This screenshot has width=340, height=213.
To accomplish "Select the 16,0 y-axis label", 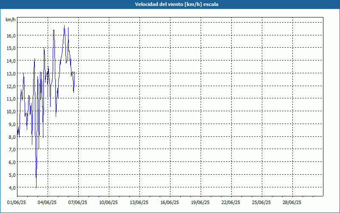I will [x=11, y=36].
